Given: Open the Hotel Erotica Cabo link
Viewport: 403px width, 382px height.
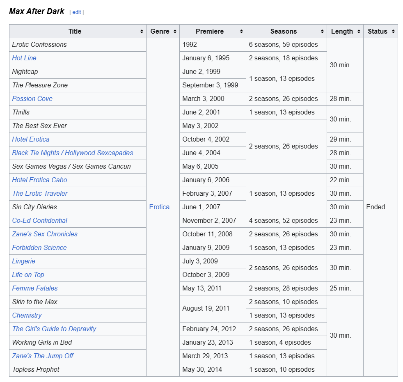Looking at the screenshot, I should [39, 180].
